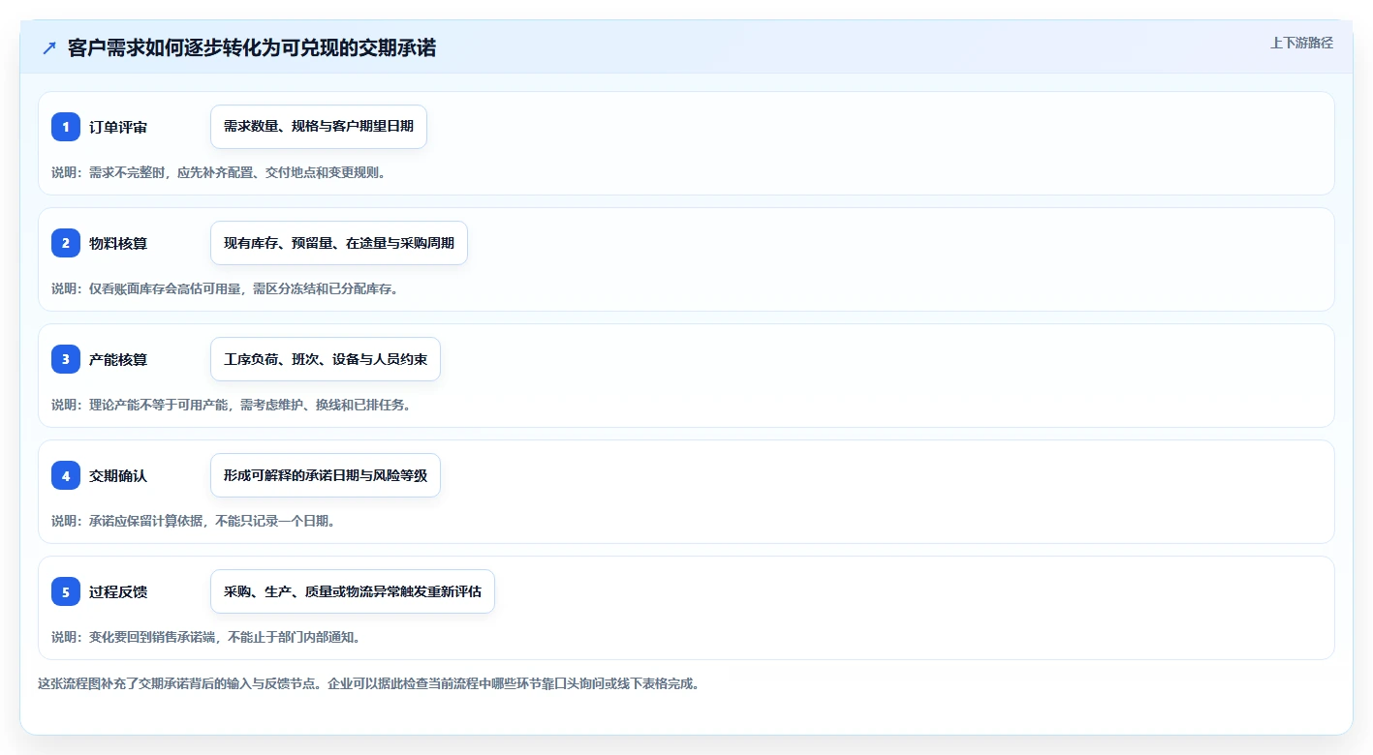This screenshot has width=1373, height=755.
Task: Select step number 3 badge for 产能核算
Action: coord(66,359)
